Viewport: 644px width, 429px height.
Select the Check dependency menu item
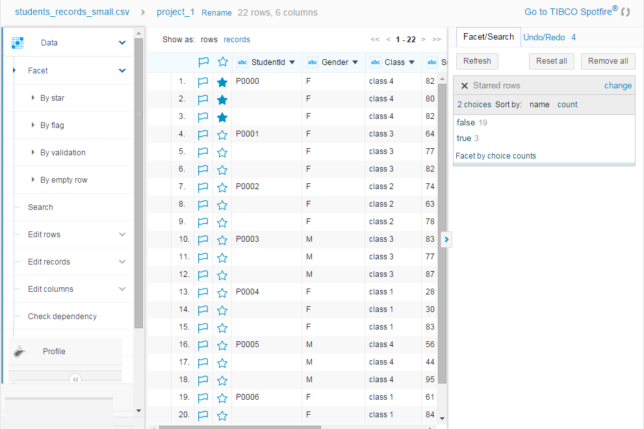coord(62,317)
